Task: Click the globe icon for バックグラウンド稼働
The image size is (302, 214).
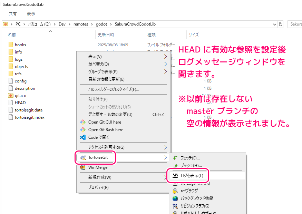Action: (175, 198)
